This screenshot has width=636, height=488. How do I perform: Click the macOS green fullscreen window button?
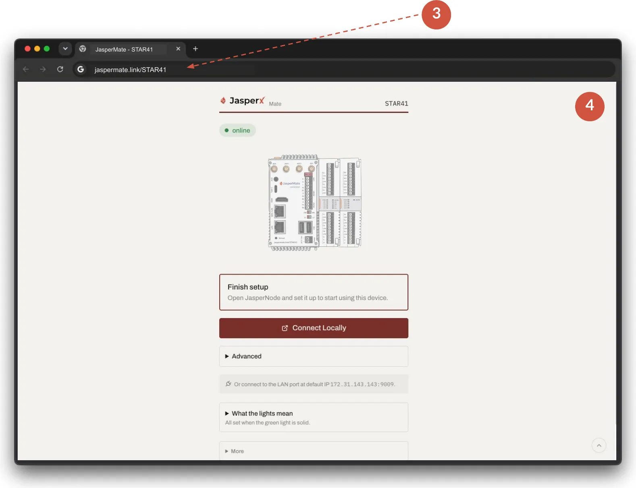[x=47, y=49]
